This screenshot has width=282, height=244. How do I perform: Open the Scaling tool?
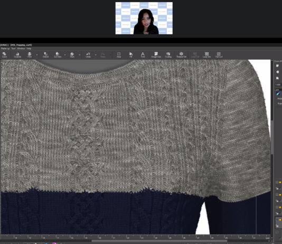point(168,54)
